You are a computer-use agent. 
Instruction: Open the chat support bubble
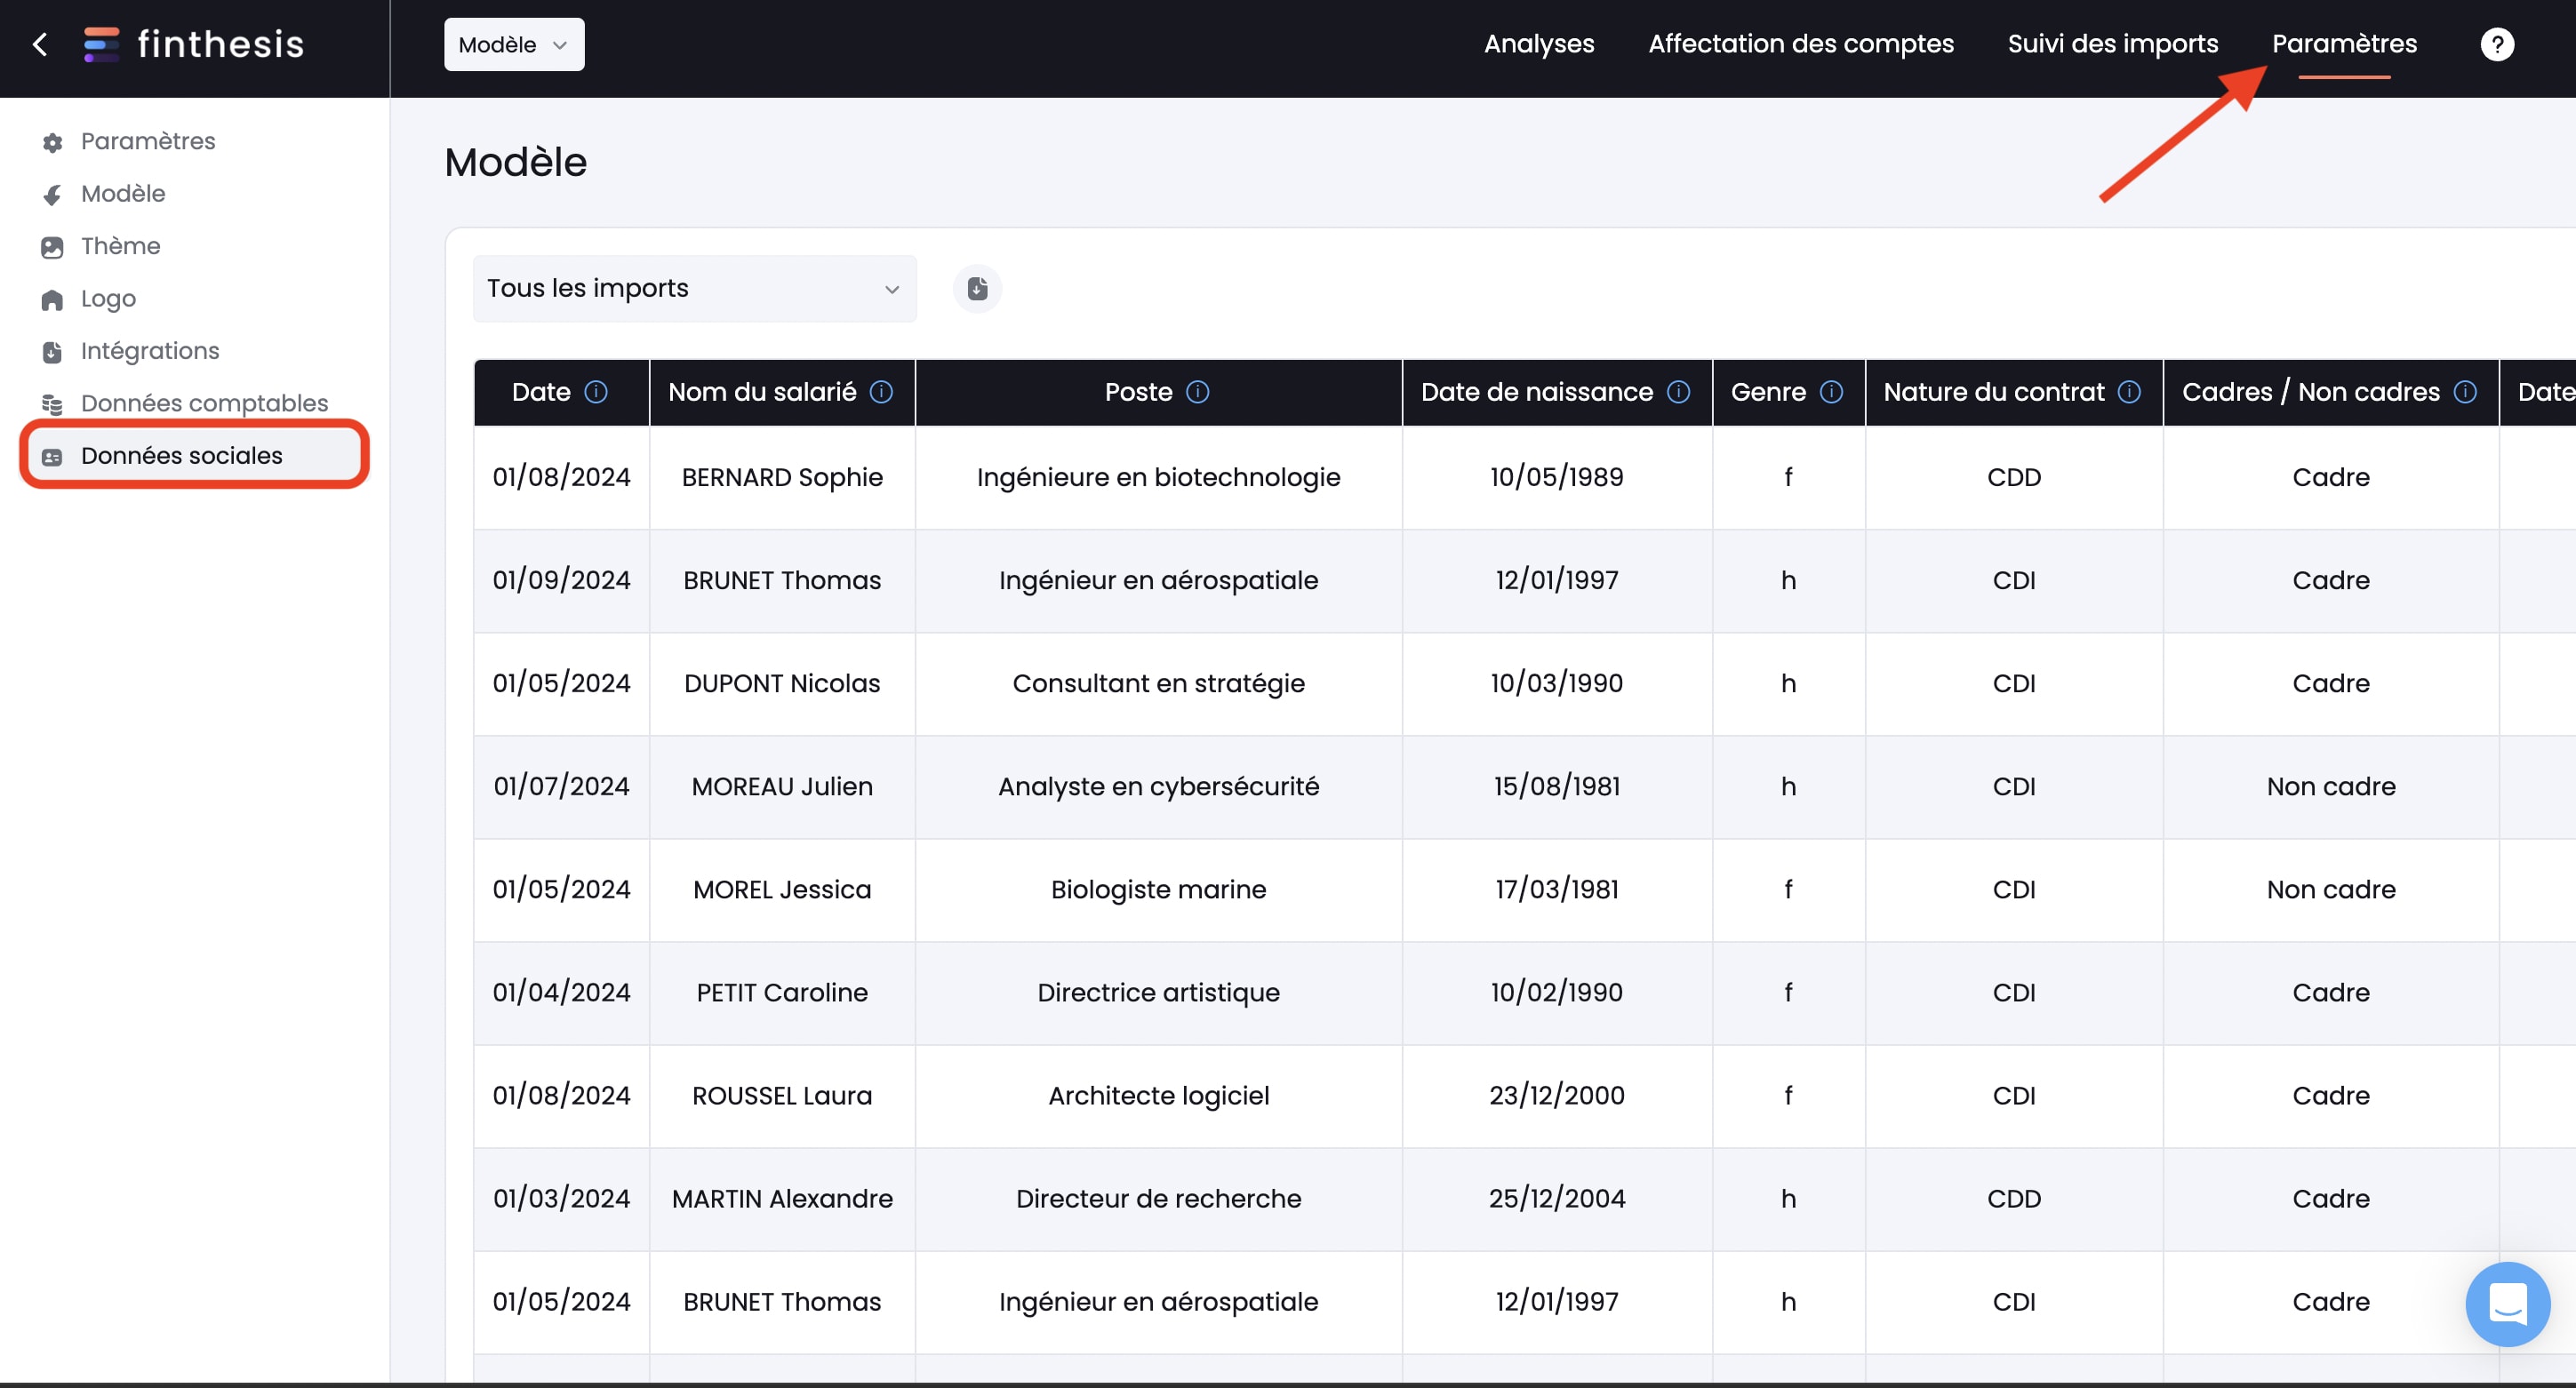coord(2508,1304)
